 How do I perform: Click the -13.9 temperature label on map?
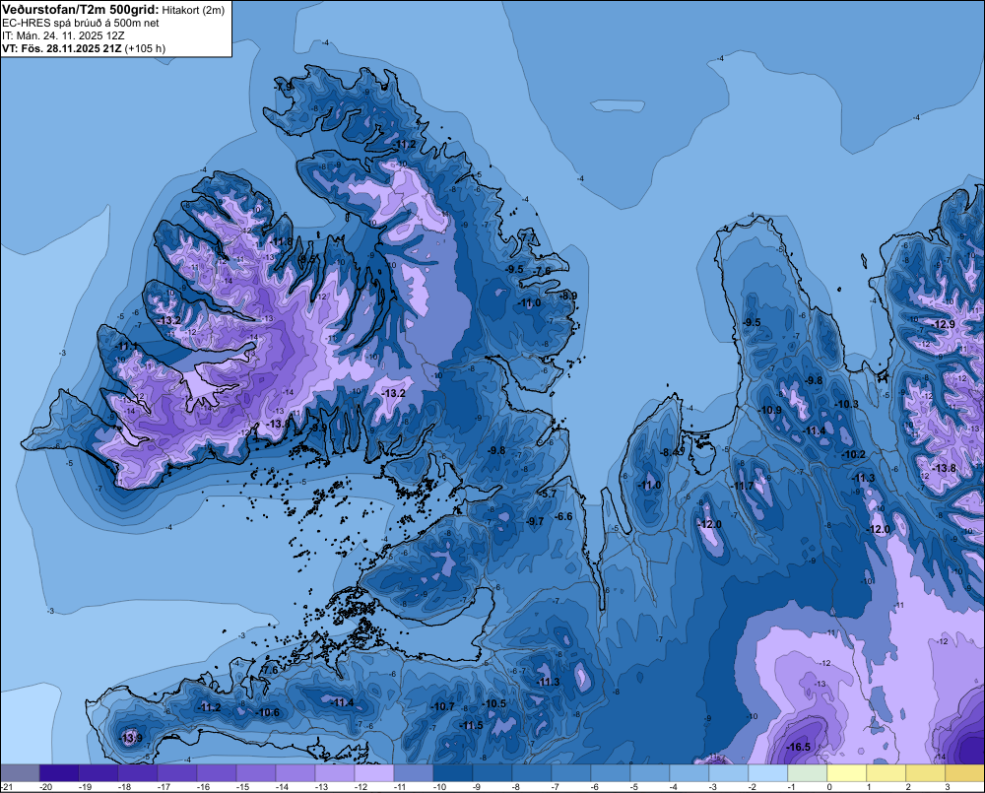(x=131, y=738)
